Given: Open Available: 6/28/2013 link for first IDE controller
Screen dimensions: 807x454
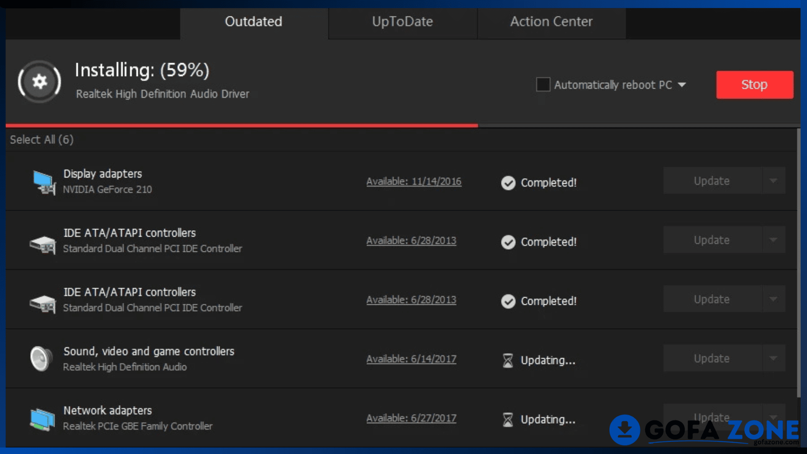Looking at the screenshot, I should (411, 241).
